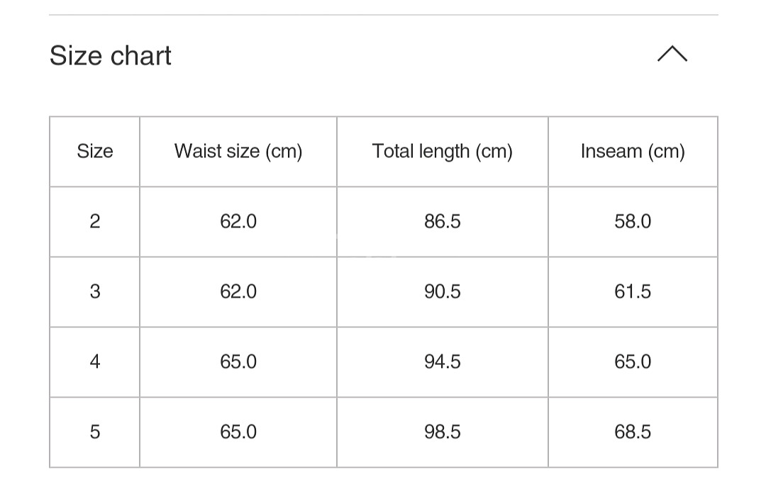The image size is (766, 489).
Task: Click size 2 waist value 62.0
Action: pyautogui.click(x=238, y=221)
